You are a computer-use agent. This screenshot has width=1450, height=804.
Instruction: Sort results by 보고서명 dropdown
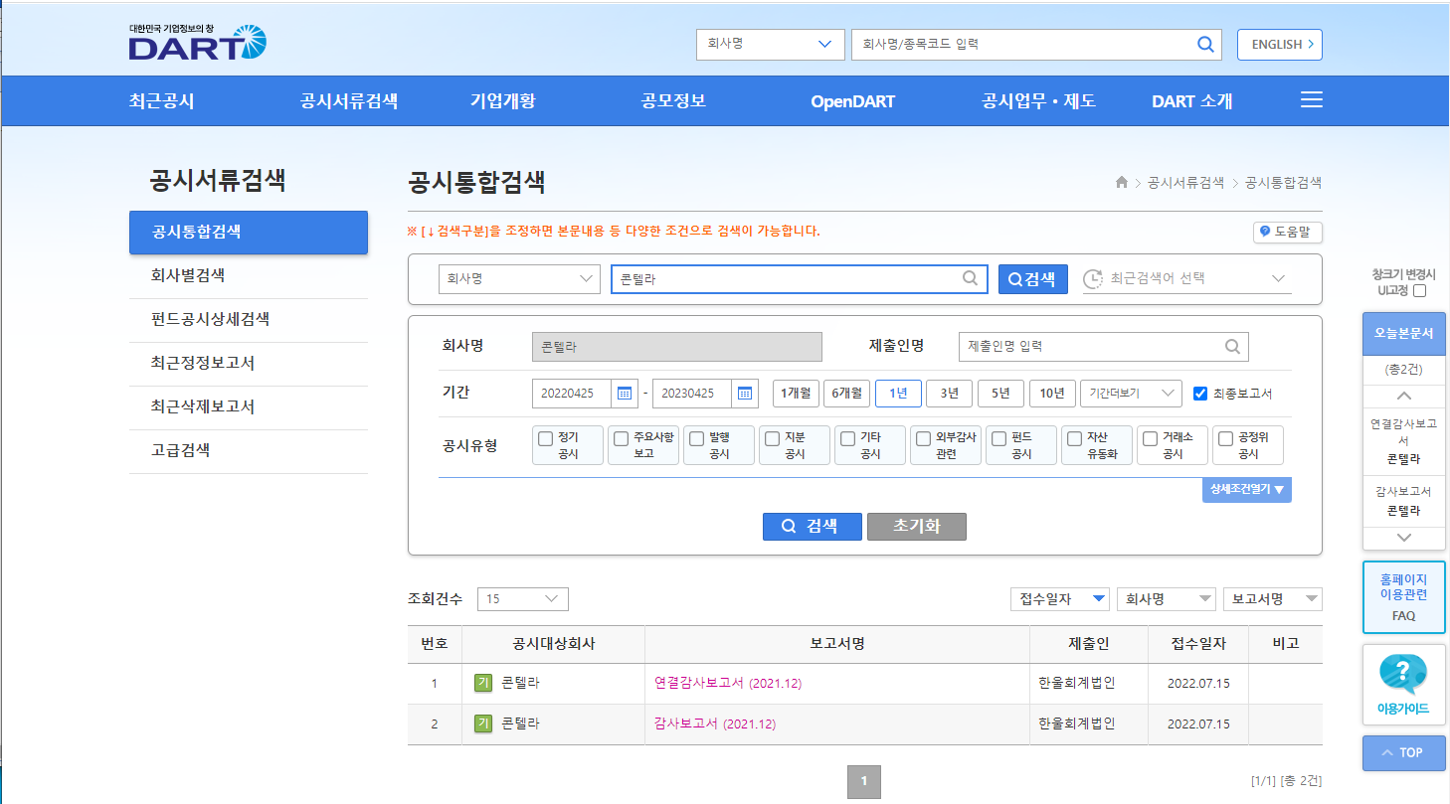pos(1273,599)
